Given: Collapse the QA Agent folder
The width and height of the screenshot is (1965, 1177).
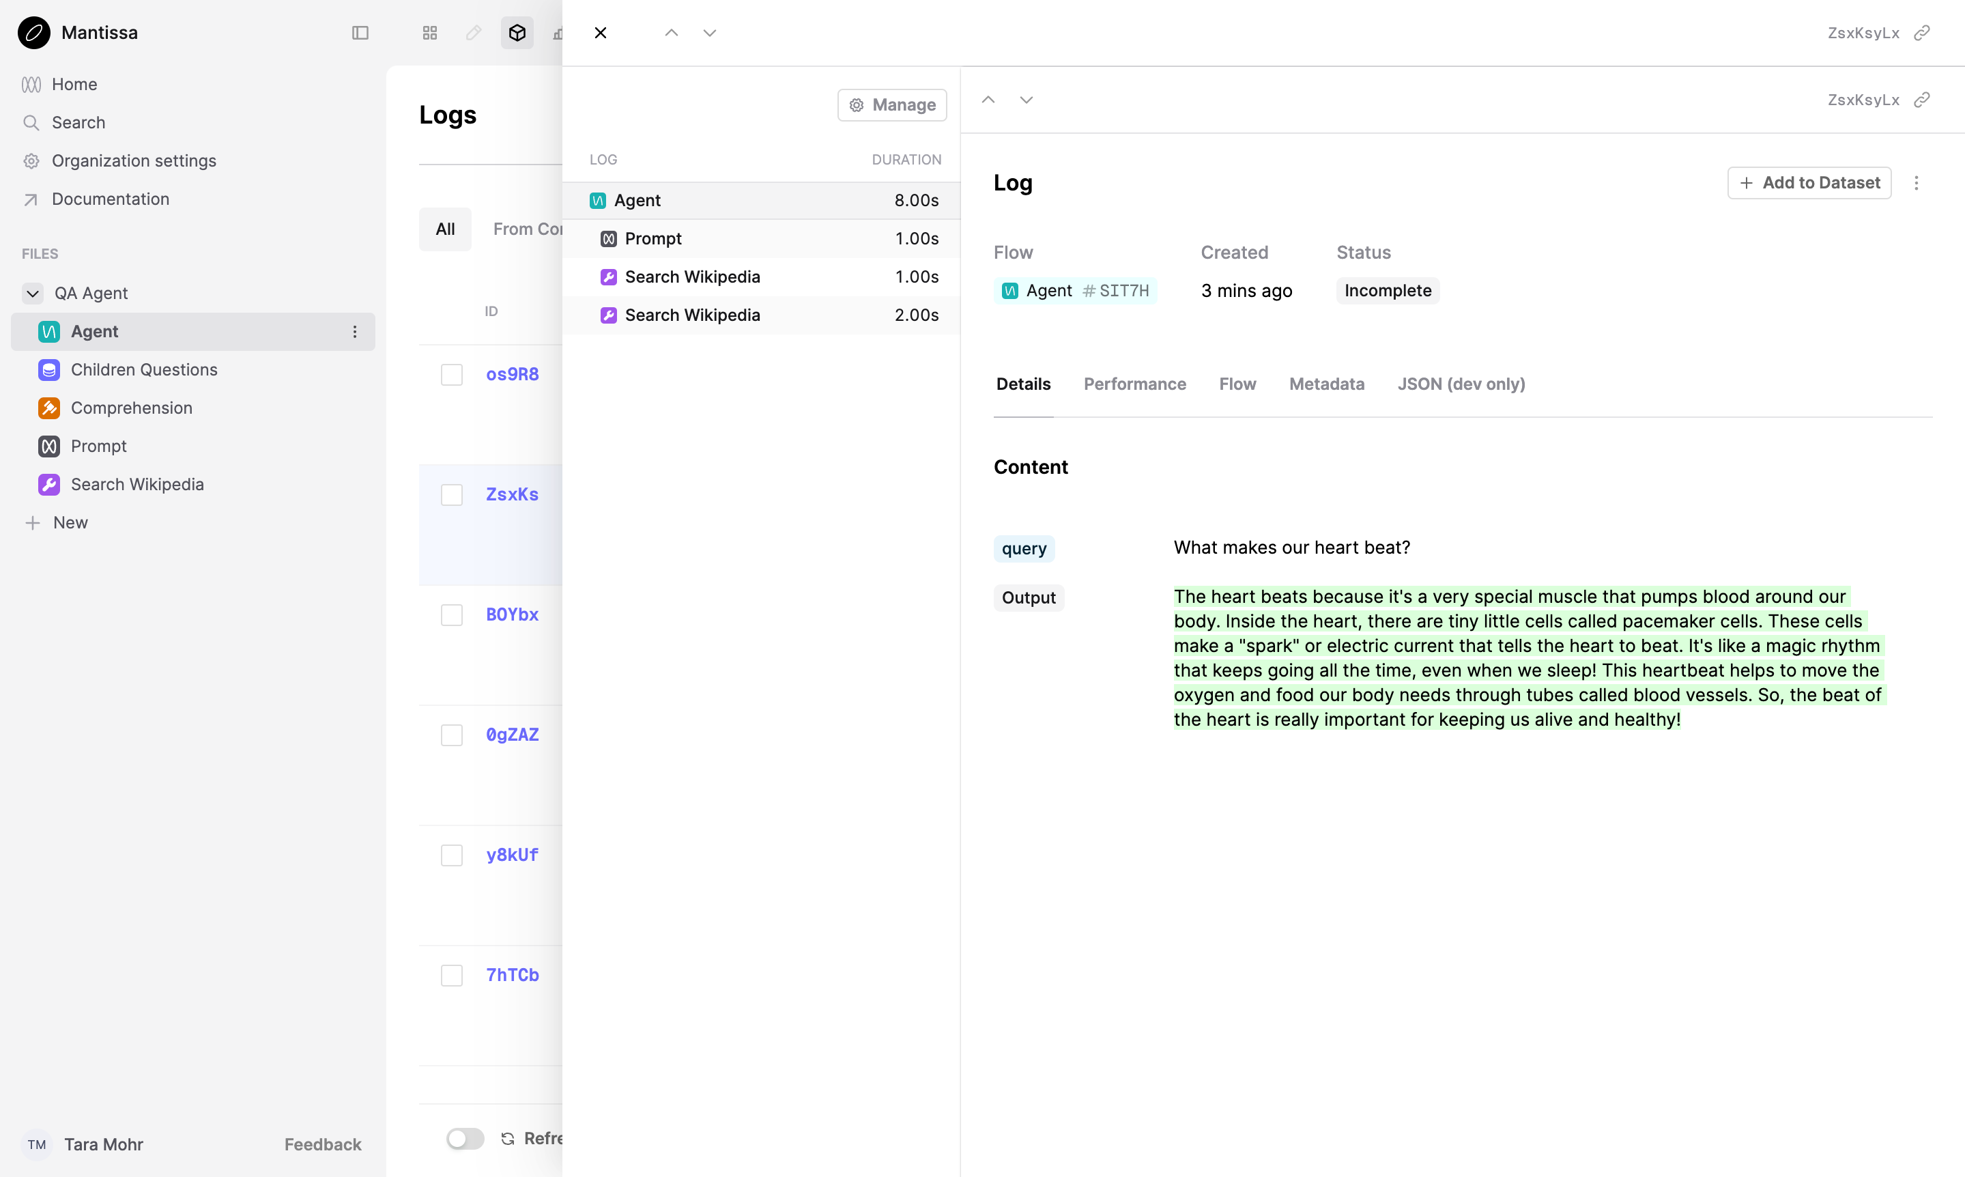Looking at the screenshot, I should coord(33,294).
